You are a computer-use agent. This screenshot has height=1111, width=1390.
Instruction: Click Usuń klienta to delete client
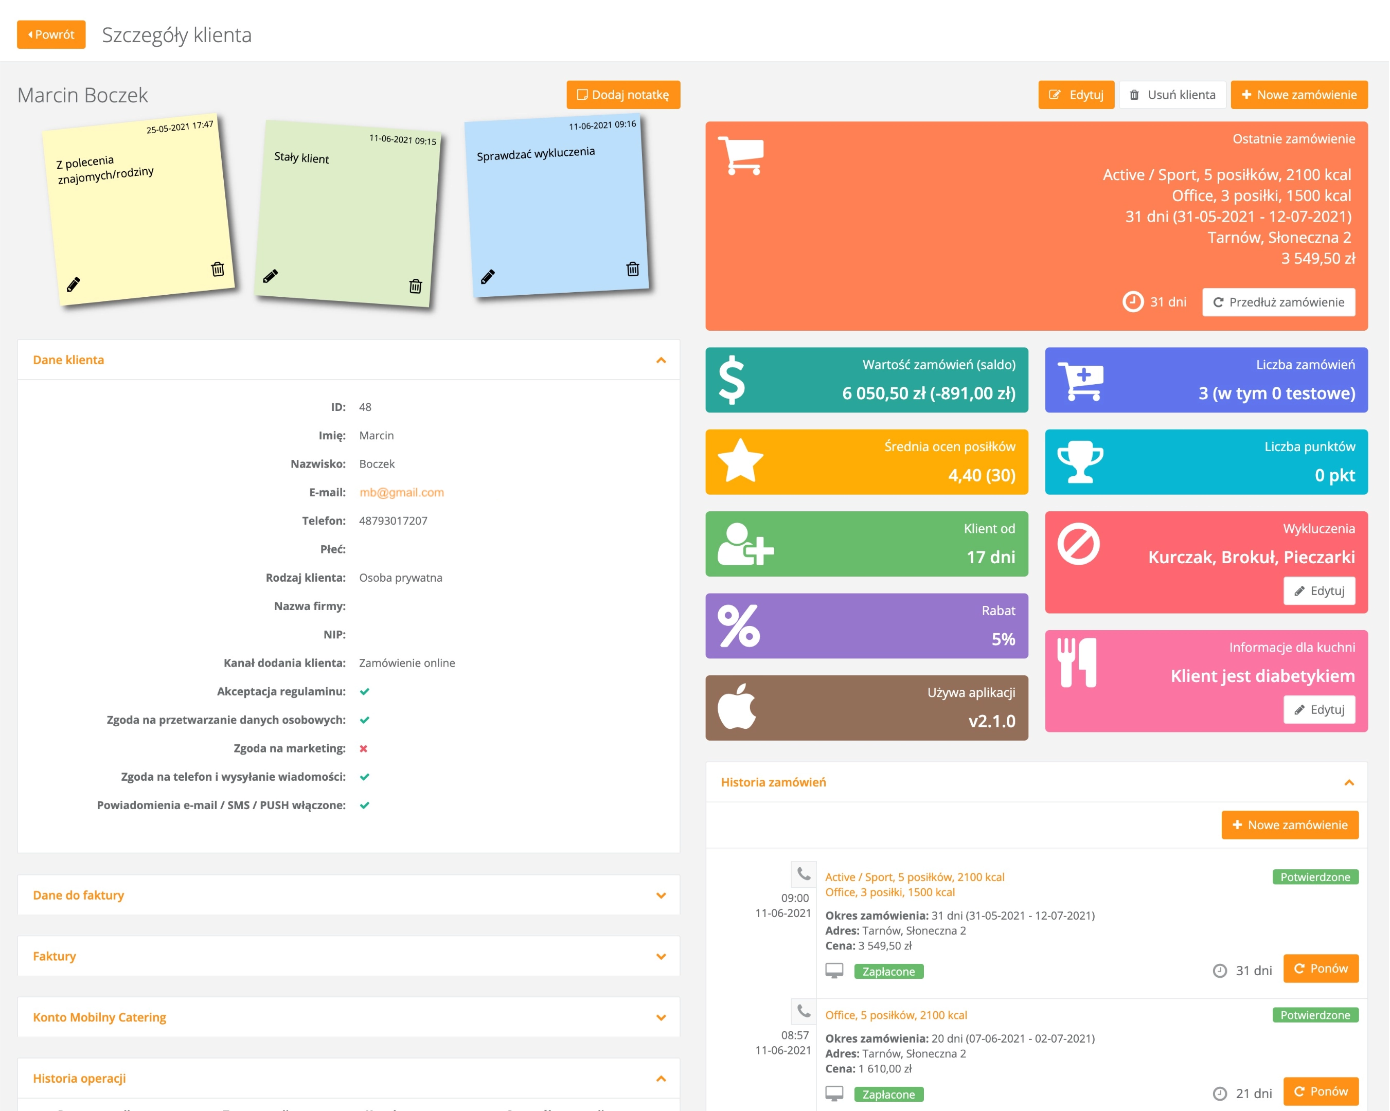click(1173, 95)
